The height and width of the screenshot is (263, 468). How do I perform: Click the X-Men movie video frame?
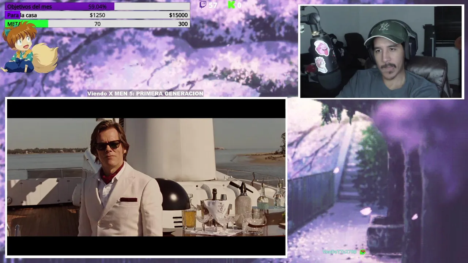coord(146,177)
